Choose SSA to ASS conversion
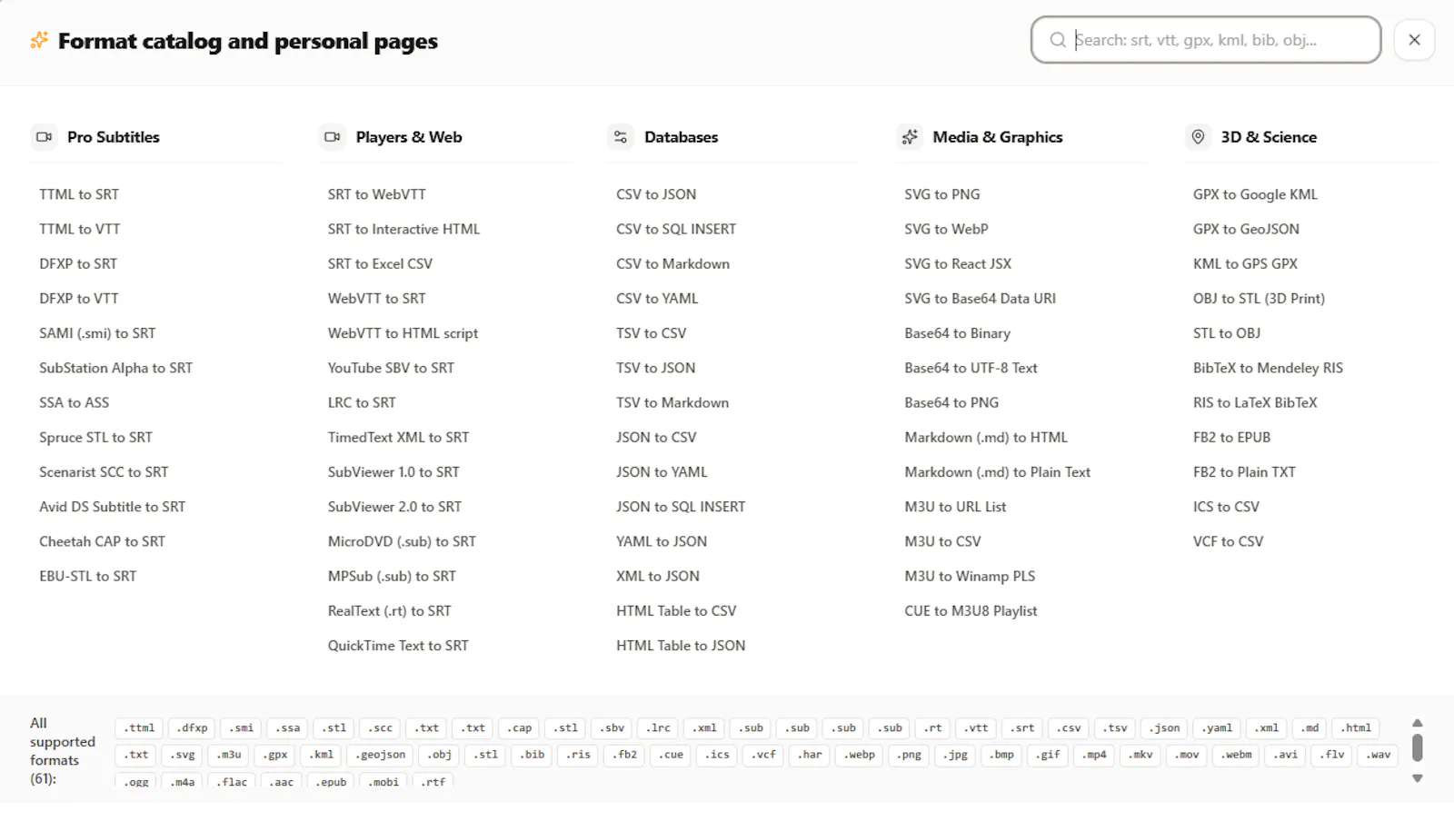1454x831 pixels. pos(74,402)
